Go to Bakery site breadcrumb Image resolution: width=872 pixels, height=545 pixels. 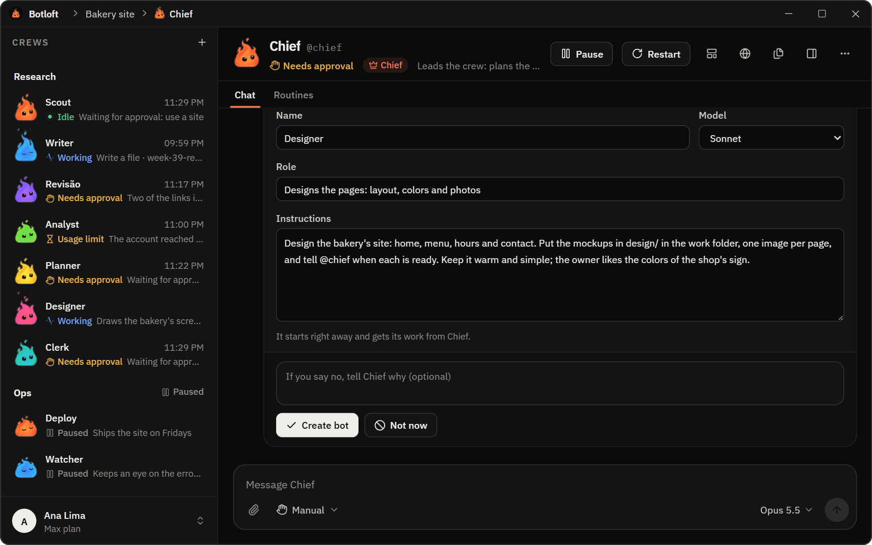point(110,14)
